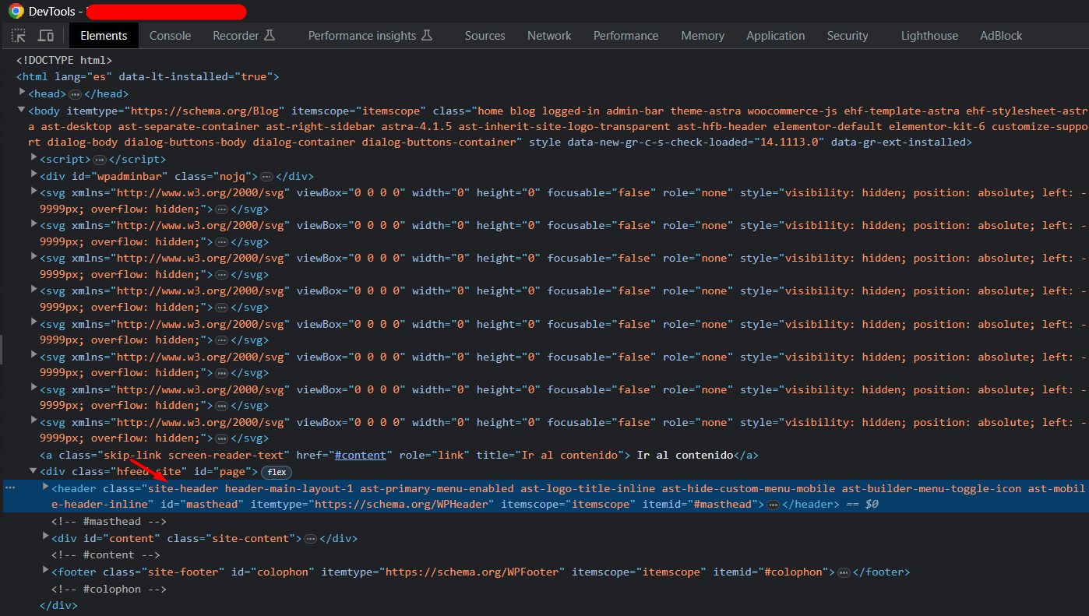Viewport: 1089px width, 616px height.
Task: Click the ellipsis badge in the footer tag
Action: tap(844, 572)
